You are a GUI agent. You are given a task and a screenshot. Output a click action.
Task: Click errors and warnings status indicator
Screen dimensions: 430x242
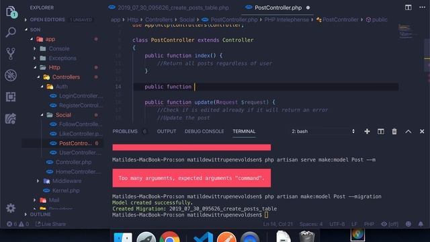point(17,224)
